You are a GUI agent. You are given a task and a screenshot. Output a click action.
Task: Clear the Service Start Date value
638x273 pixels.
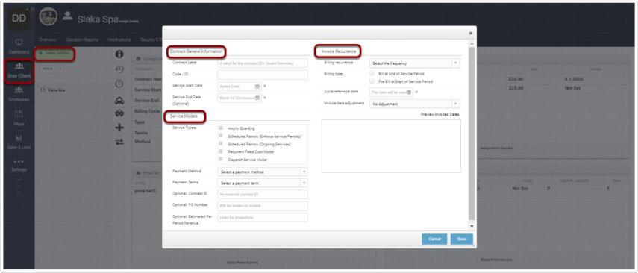(264, 87)
